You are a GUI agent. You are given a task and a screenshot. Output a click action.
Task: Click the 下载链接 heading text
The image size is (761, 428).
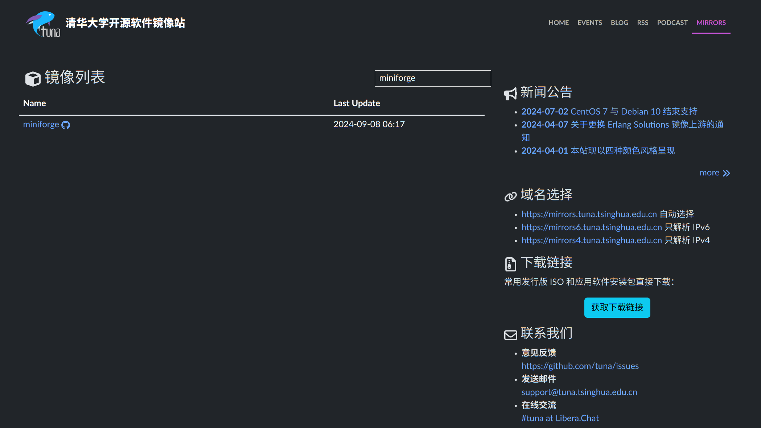click(x=546, y=262)
